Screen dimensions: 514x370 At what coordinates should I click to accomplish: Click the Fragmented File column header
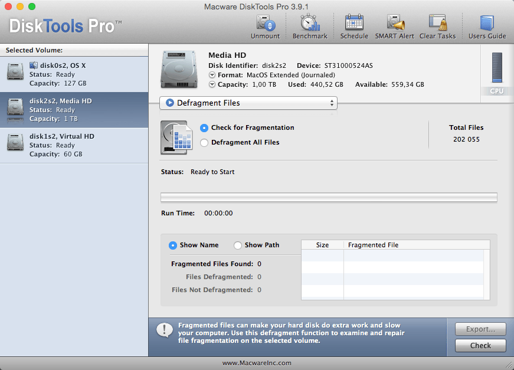pyautogui.click(x=417, y=245)
